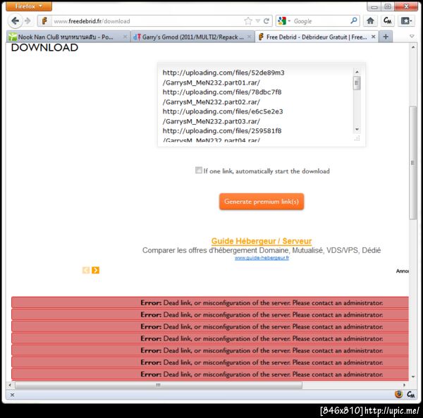This screenshot has width=423, height=418.
Task: Go forward to next page
Action: coord(27,21)
